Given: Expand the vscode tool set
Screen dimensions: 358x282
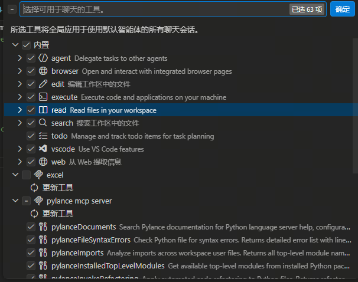Looking at the screenshot, I should pos(20,149).
